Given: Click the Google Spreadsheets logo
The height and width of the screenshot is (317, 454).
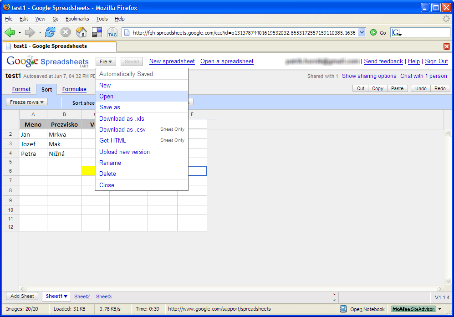Looking at the screenshot, I should [47, 61].
